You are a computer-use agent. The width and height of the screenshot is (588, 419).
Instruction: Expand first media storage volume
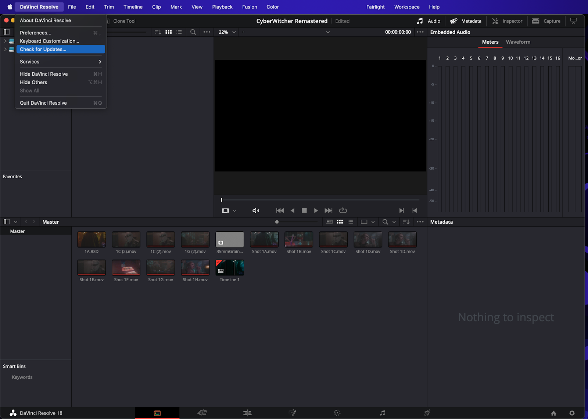(x=5, y=41)
